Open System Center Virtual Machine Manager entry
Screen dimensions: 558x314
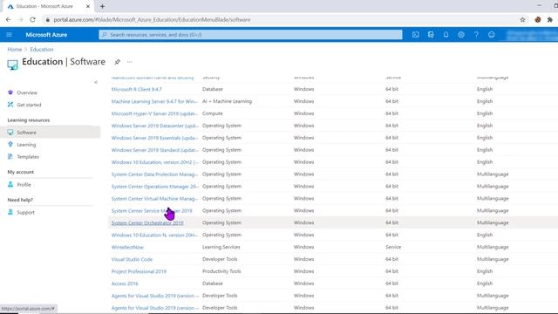(x=154, y=198)
